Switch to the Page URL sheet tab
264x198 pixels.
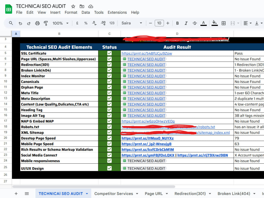154,194
